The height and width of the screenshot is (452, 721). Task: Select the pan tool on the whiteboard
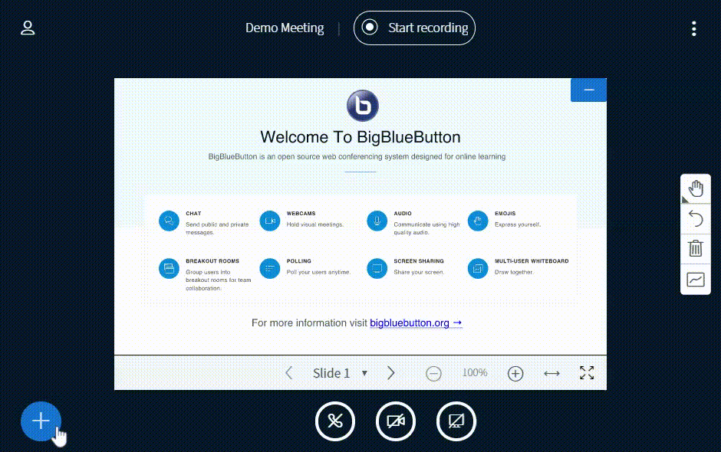click(695, 188)
